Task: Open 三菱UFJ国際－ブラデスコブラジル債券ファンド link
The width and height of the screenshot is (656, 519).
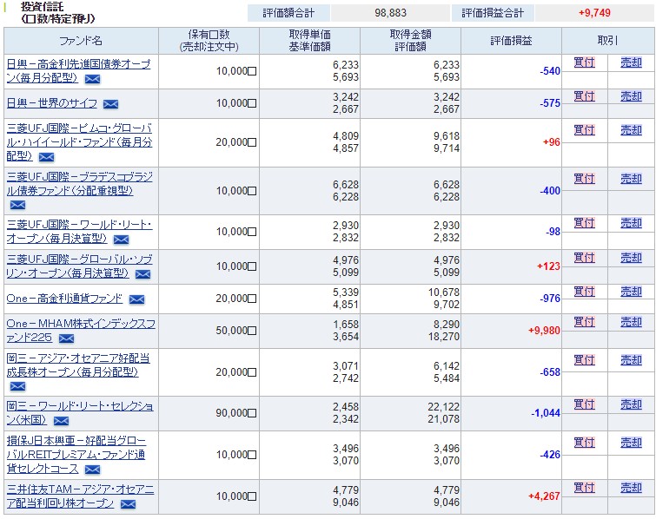Action: (79, 183)
